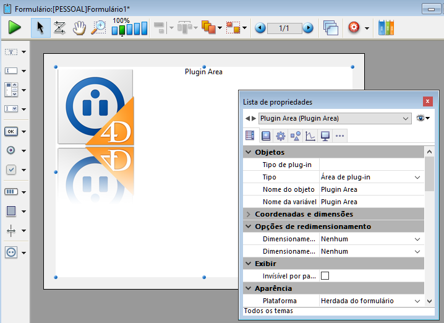This screenshot has width=444, height=323.
Task: Click the entry order tool icon
Action: (60, 28)
